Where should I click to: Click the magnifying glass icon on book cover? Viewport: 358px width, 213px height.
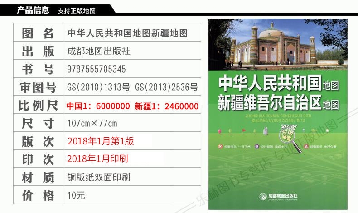click(290, 139)
